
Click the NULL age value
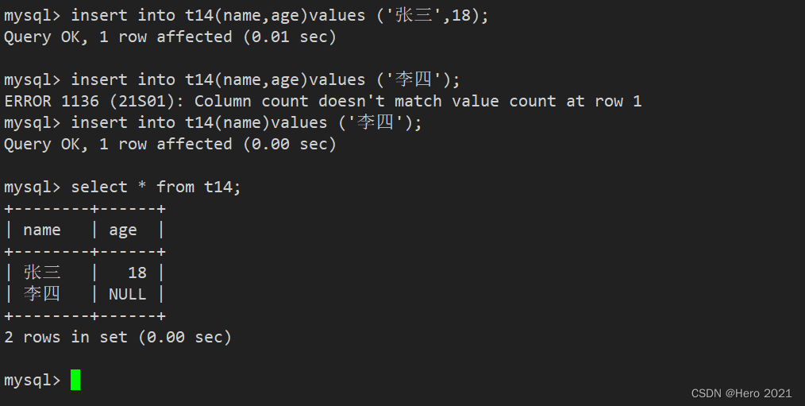(127, 295)
